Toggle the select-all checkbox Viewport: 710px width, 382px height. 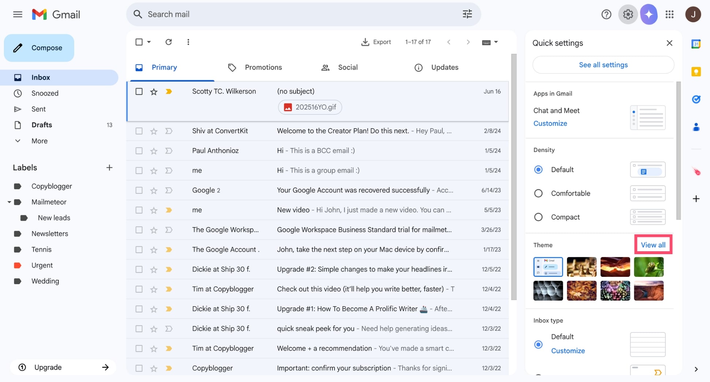pyautogui.click(x=139, y=42)
